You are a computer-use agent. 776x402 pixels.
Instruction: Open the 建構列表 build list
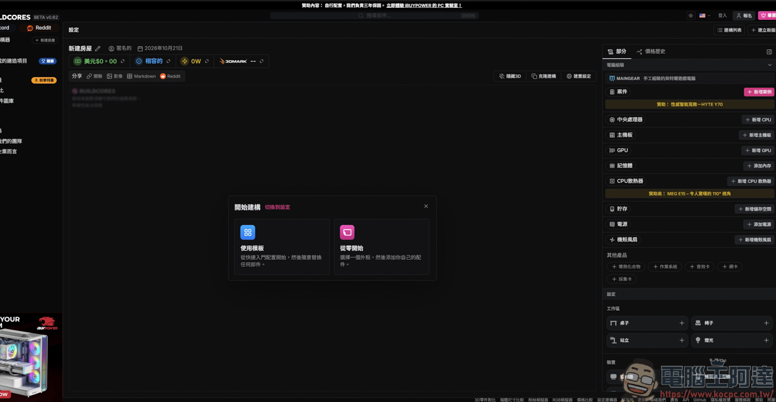729,30
